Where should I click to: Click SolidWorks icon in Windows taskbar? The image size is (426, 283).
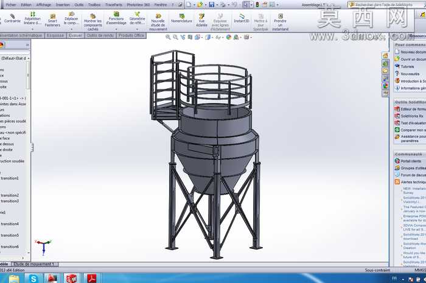pos(71,278)
